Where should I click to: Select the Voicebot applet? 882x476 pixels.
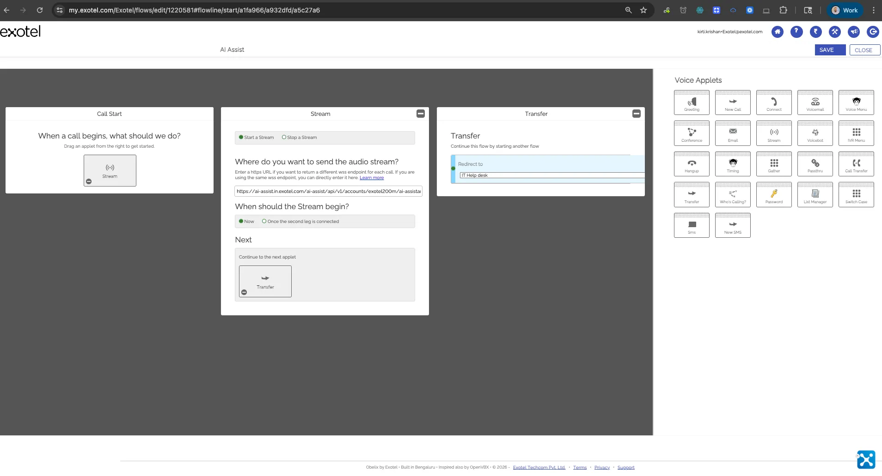pyautogui.click(x=815, y=133)
